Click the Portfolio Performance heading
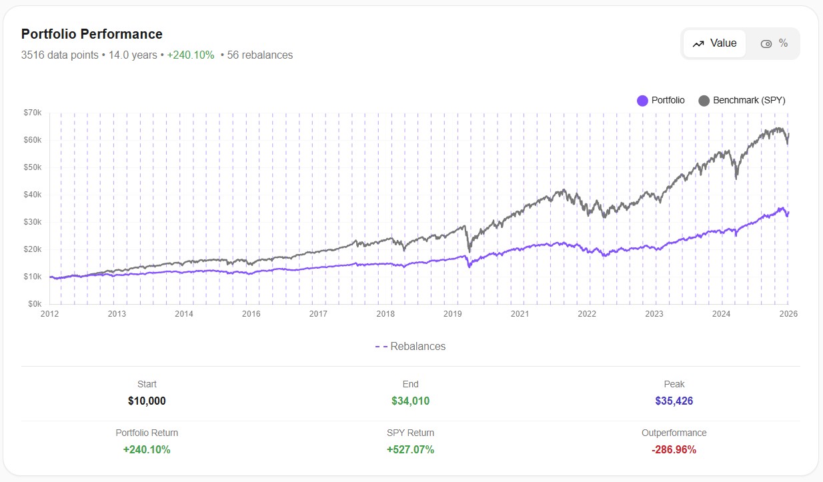This screenshot has height=482, width=823. (x=92, y=34)
